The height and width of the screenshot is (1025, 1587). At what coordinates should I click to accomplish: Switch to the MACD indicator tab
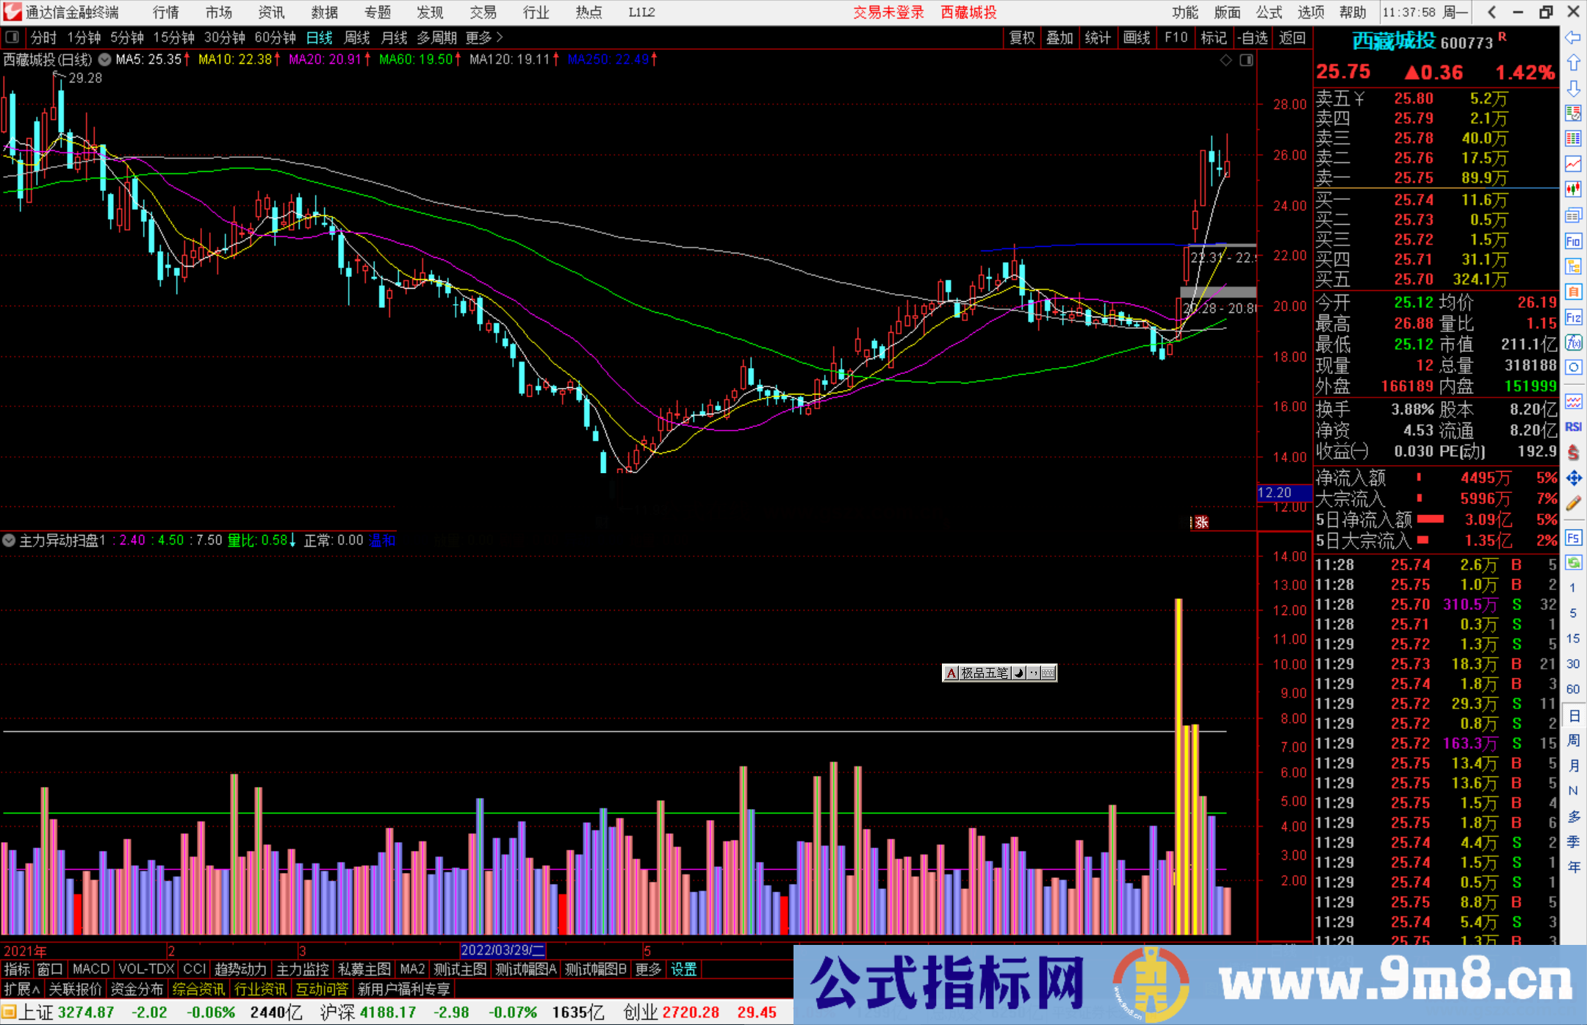point(90,969)
